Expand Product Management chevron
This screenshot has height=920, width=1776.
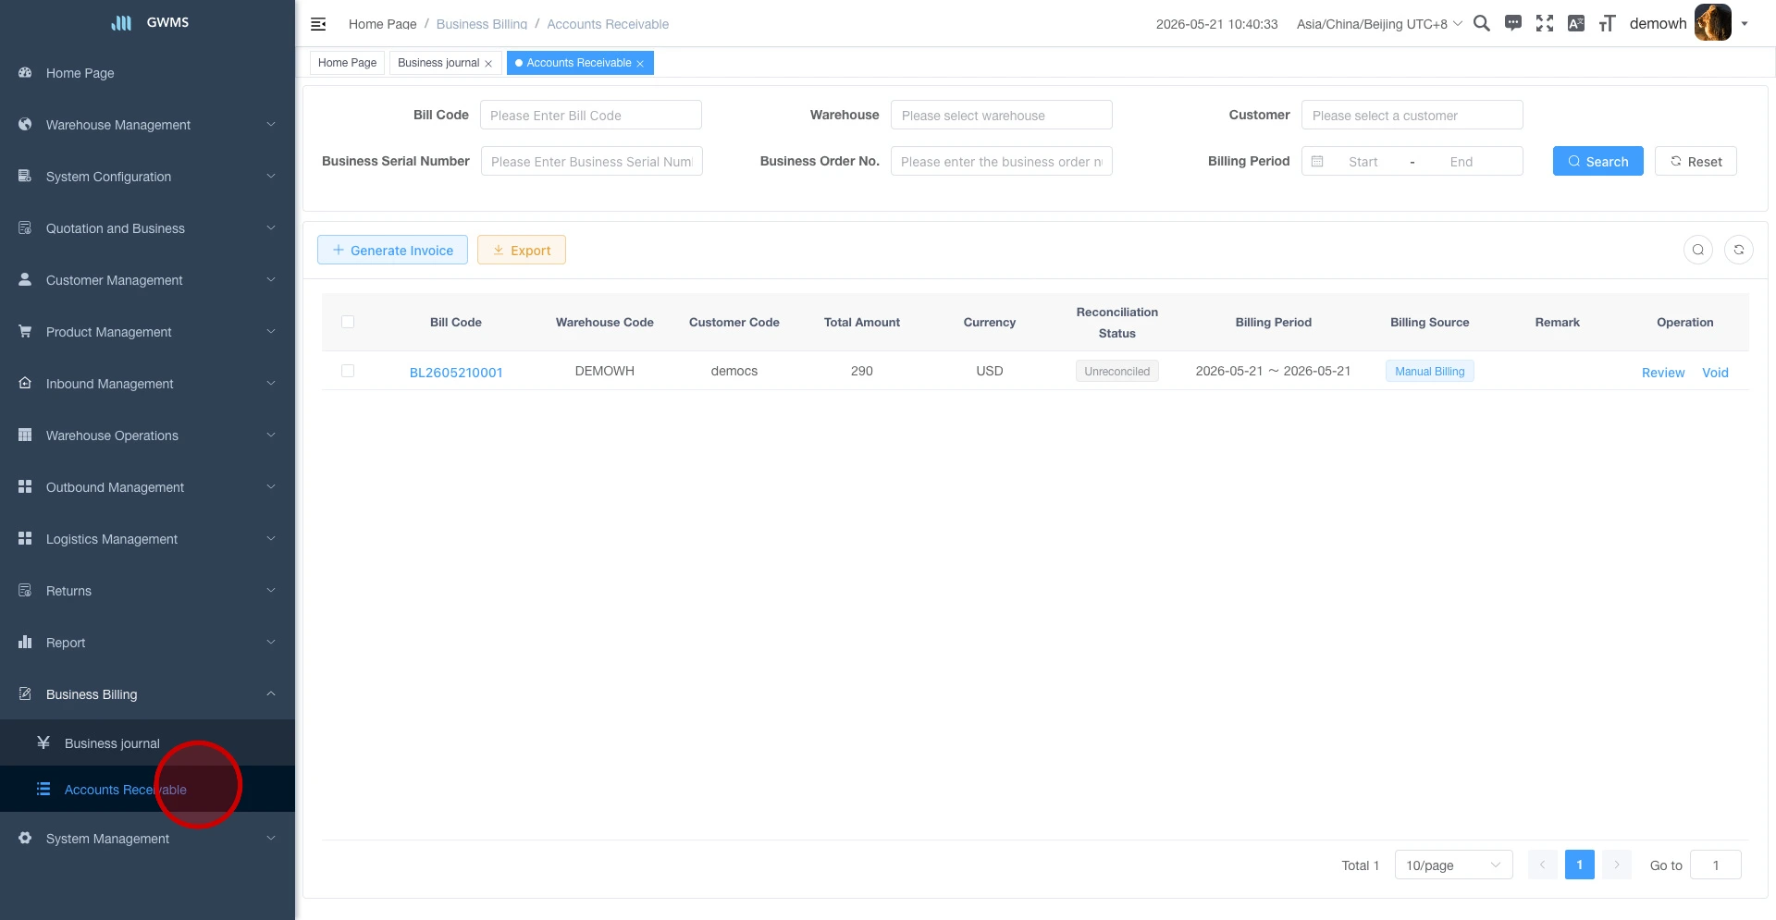[271, 331]
